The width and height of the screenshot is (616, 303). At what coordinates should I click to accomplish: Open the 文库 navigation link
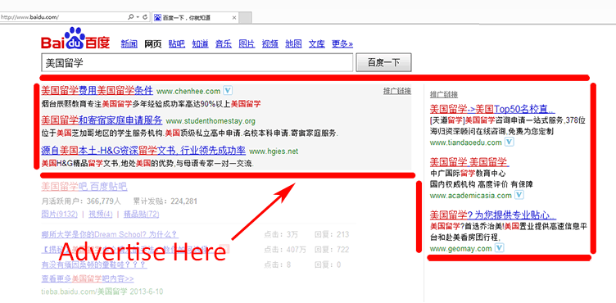[317, 43]
